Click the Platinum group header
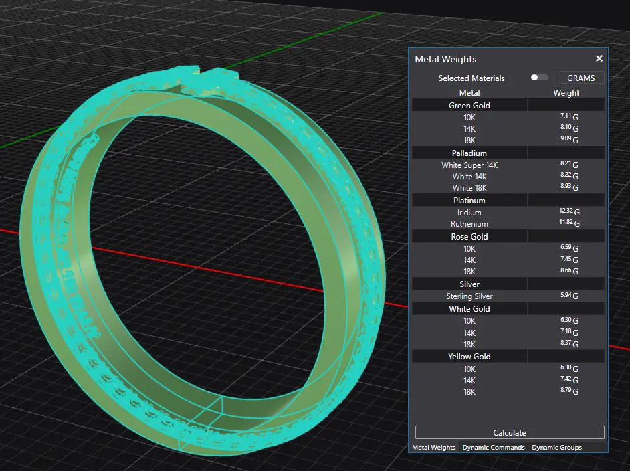The image size is (630, 471). [x=469, y=200]
